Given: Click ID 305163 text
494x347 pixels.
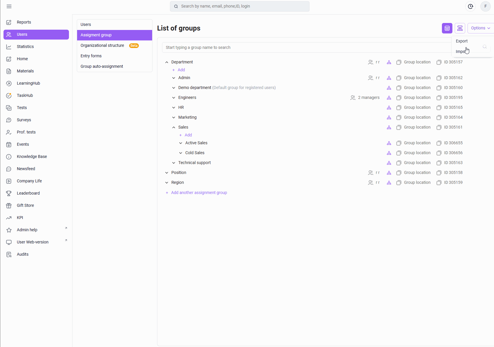Looking at the screenshot, I should click(453, 163).
